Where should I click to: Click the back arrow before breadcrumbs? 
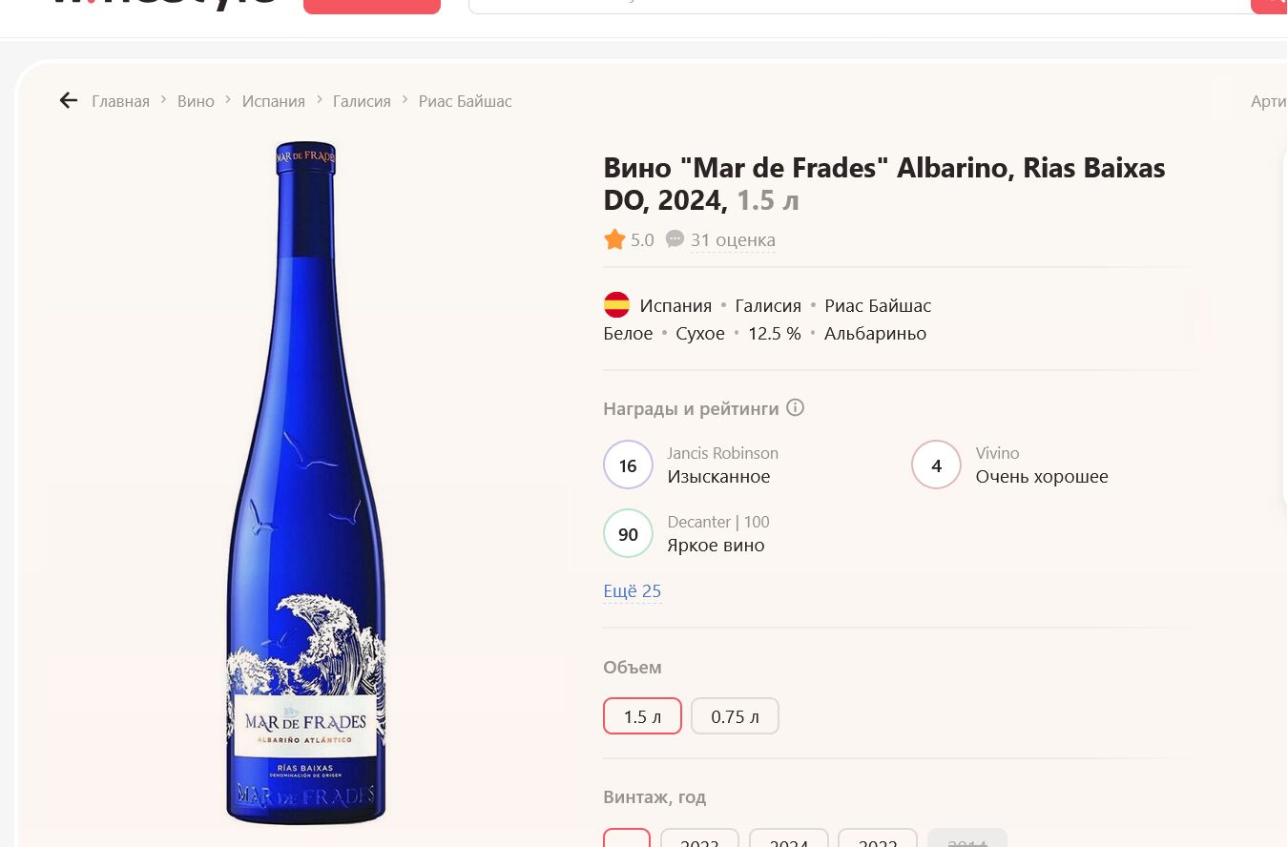(x=68, y=101)
